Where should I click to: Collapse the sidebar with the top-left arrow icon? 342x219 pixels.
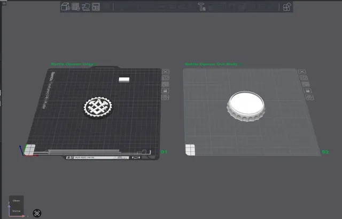point(4,3)
